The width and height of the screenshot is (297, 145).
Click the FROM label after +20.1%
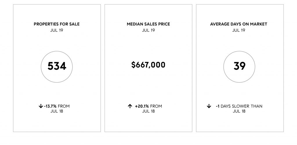click(x=156, y=106)
